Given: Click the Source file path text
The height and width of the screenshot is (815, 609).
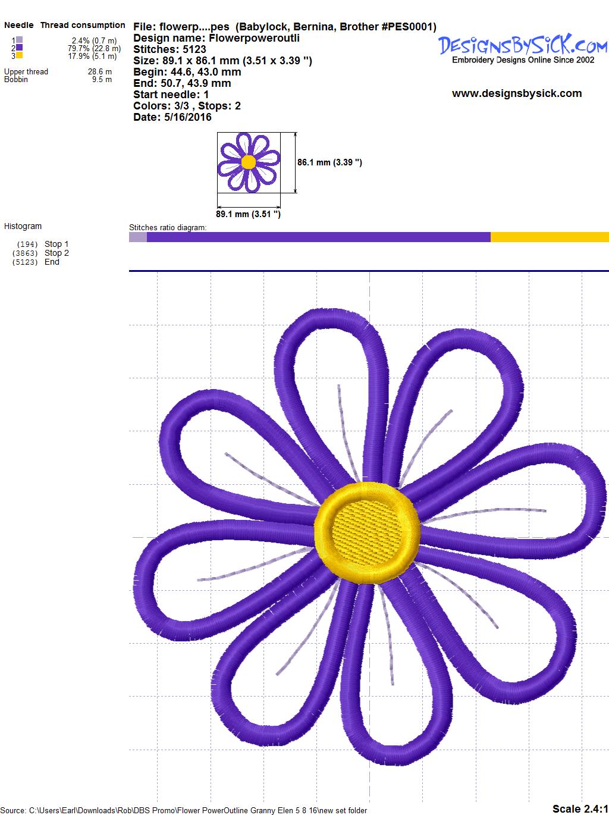Looking at the screenshot, I should click(184, 810).
